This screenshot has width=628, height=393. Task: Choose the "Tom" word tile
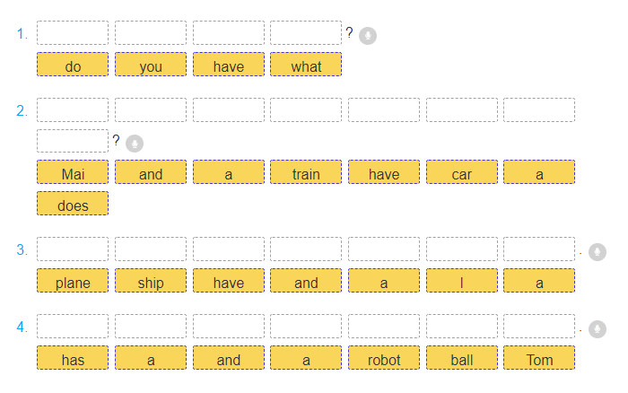pos(539,359)
